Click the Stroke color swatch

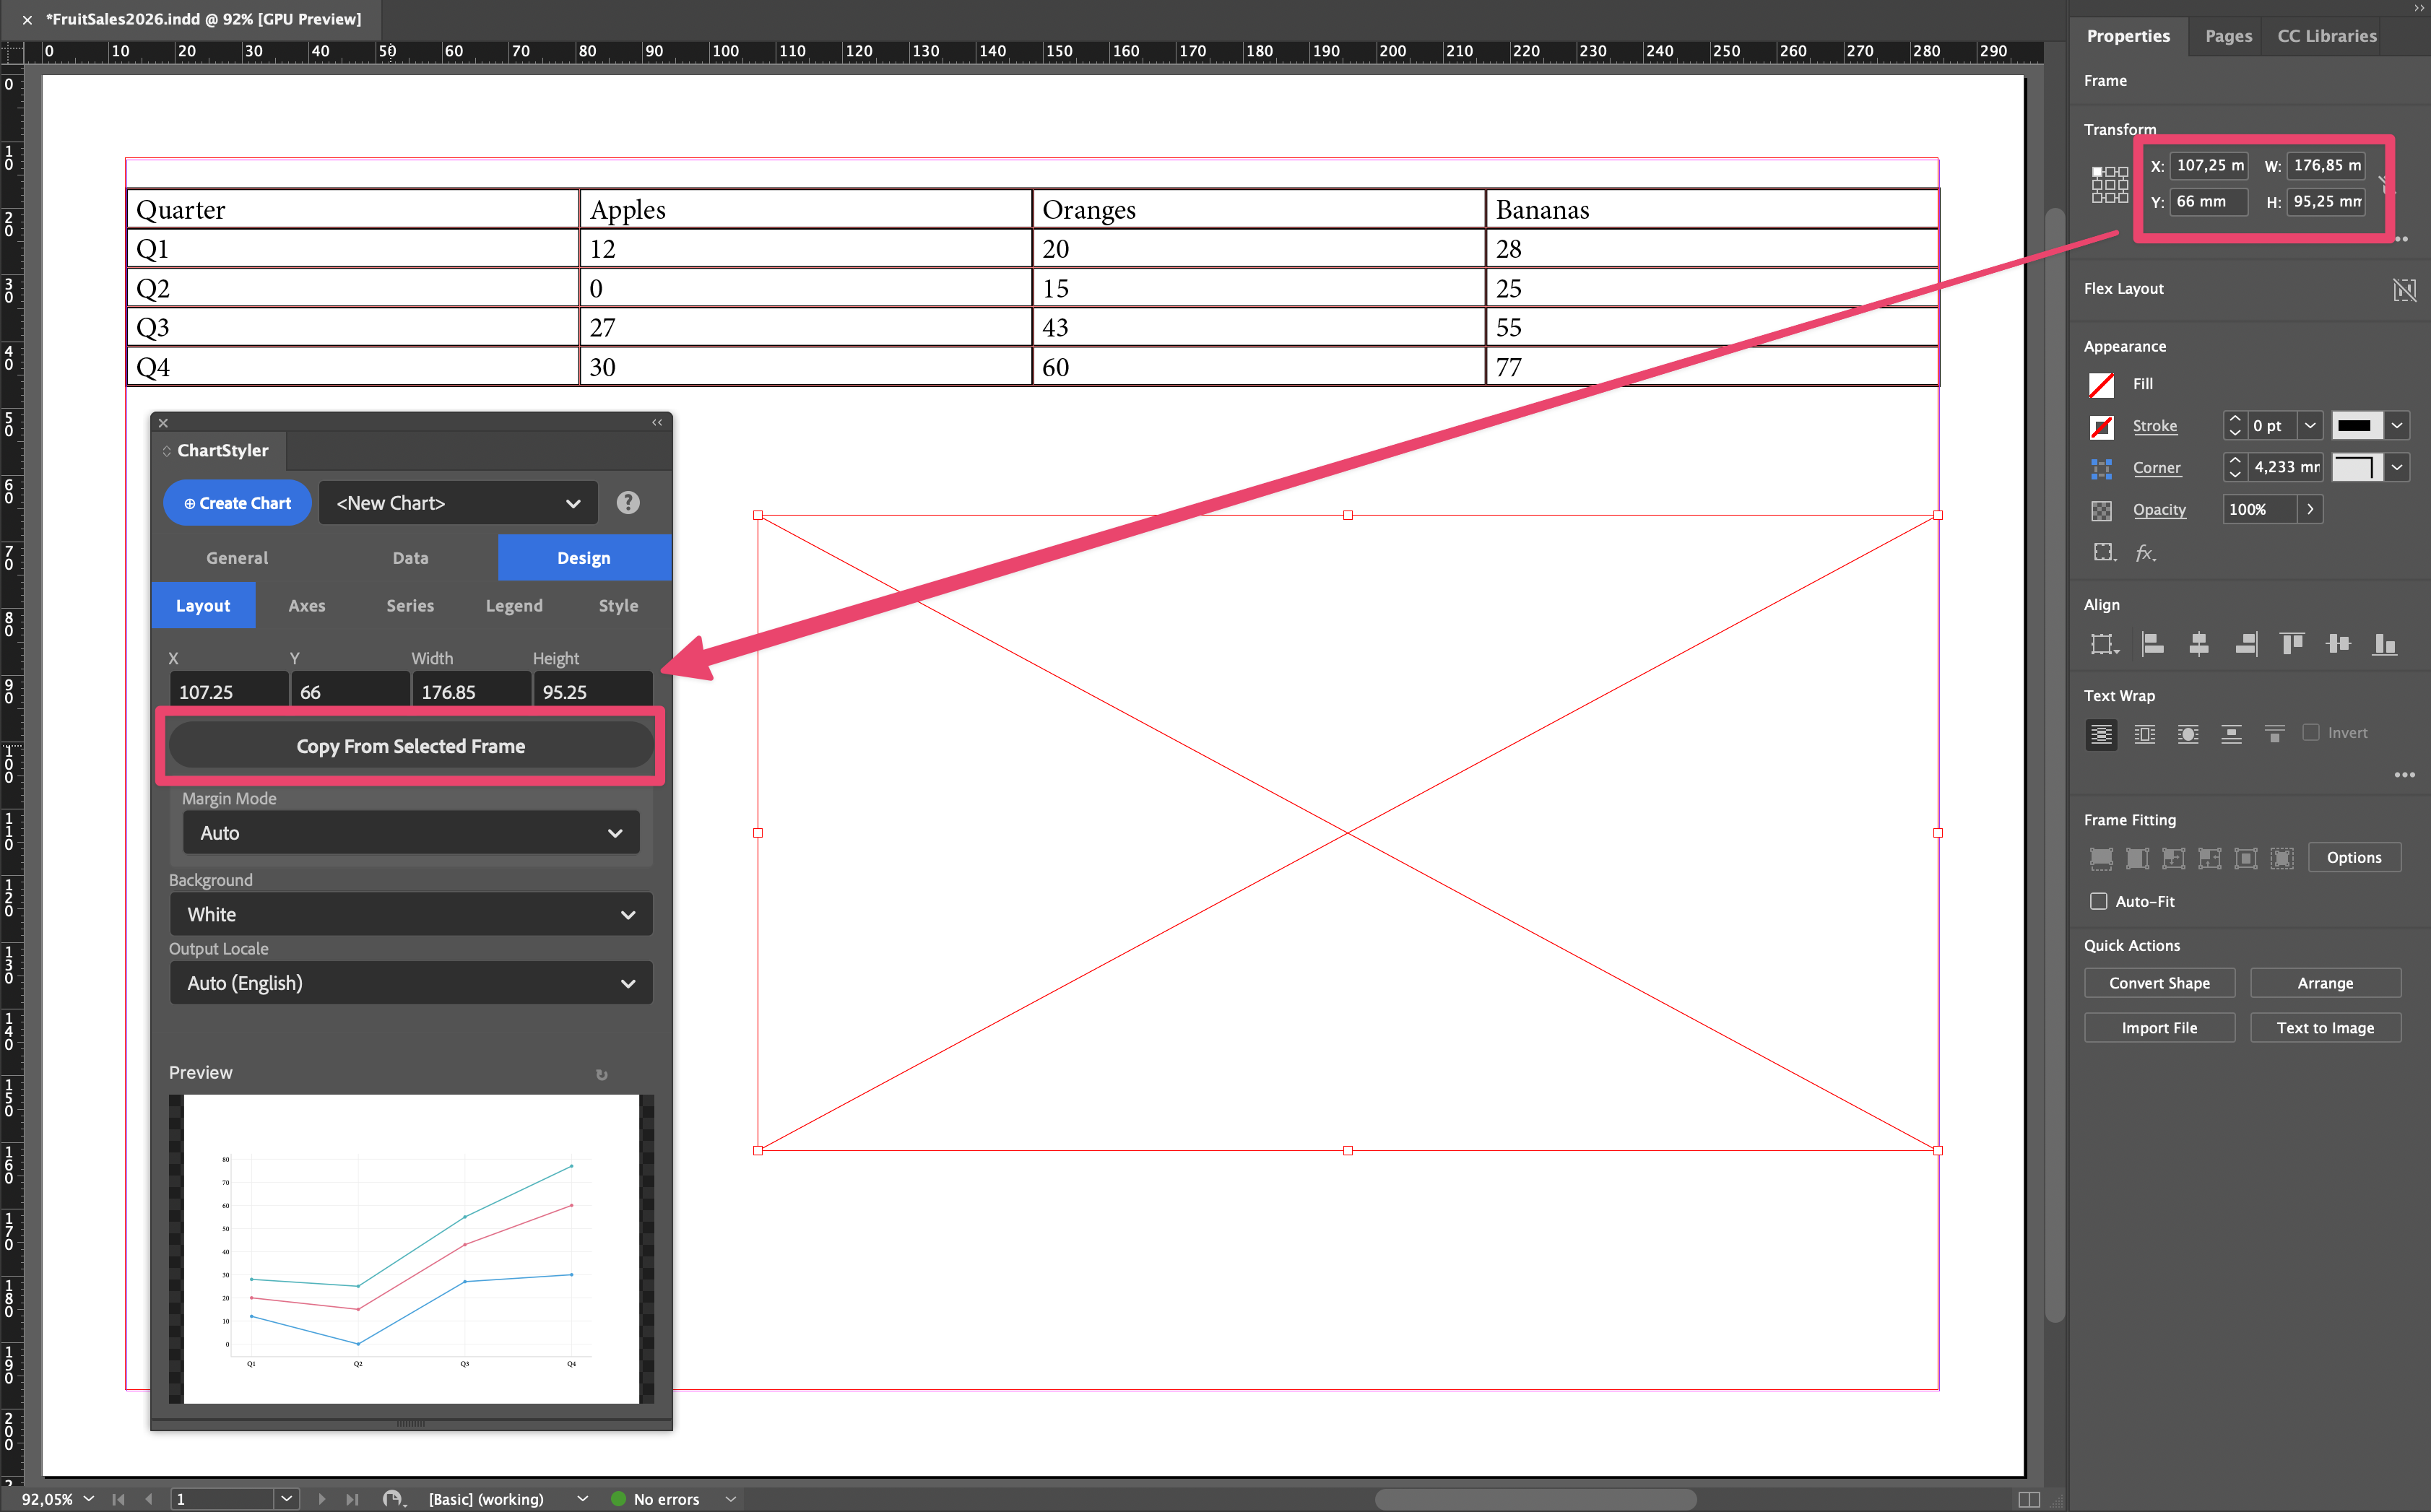click(2101, 427)
